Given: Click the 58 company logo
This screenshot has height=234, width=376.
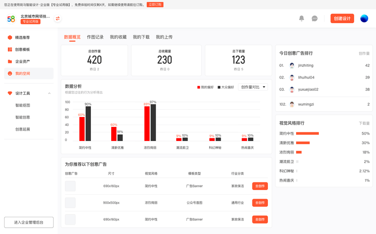Looking at the screenshot, I should tap(11, 19).
